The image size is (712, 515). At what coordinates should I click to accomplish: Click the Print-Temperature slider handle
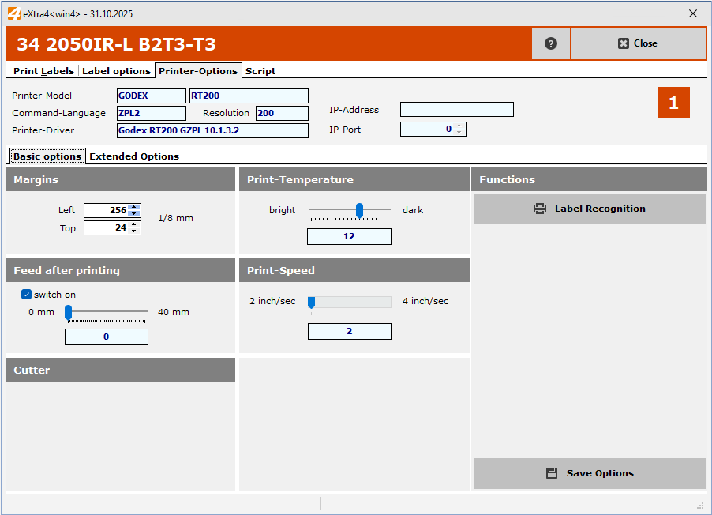pyautogui.click(x=359, y=210)
